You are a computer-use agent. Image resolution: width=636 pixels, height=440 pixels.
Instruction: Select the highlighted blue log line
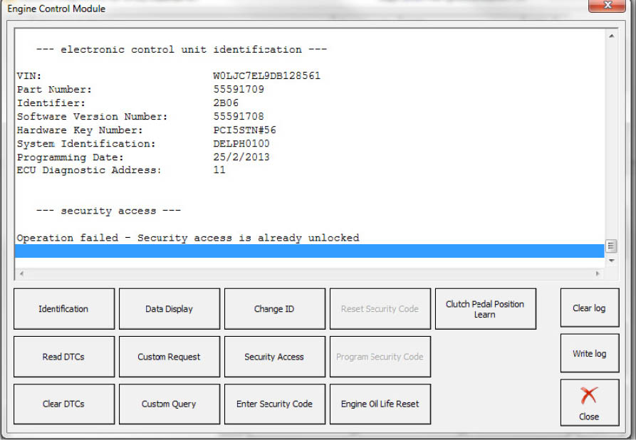tap(309, 251)
